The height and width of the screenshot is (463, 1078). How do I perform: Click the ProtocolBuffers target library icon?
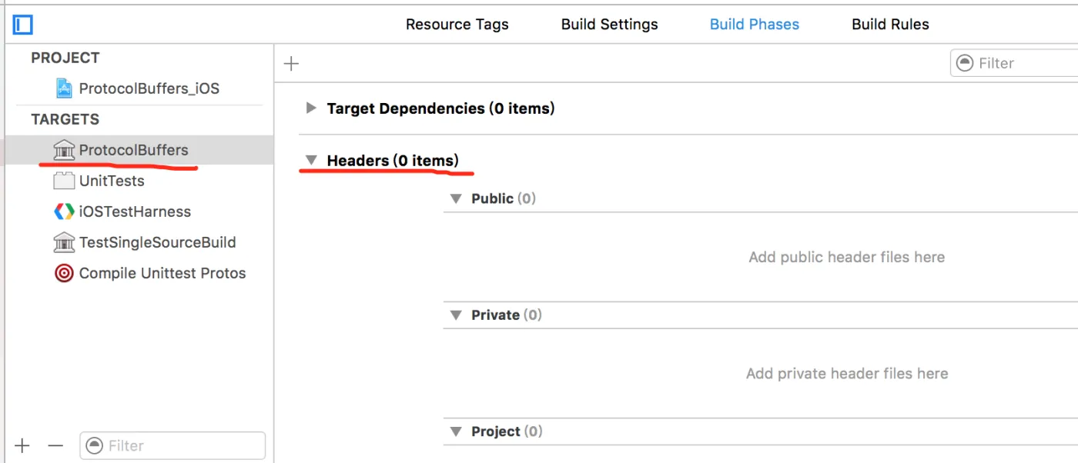click(65, 150)
